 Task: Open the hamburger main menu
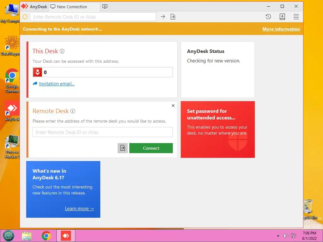tap(296, 17)
